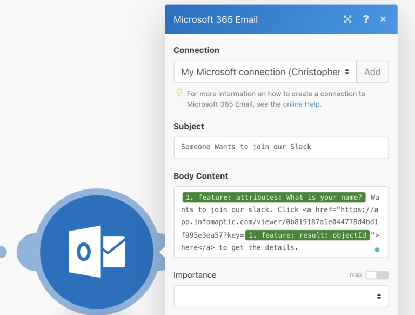Click the Connection heading label
The image size is (415, 315).
click(x=196, y=50)
